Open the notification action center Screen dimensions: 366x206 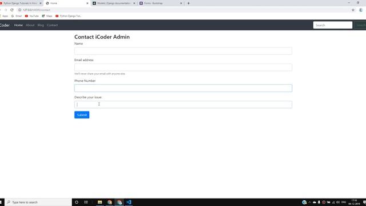click(364, 202)
